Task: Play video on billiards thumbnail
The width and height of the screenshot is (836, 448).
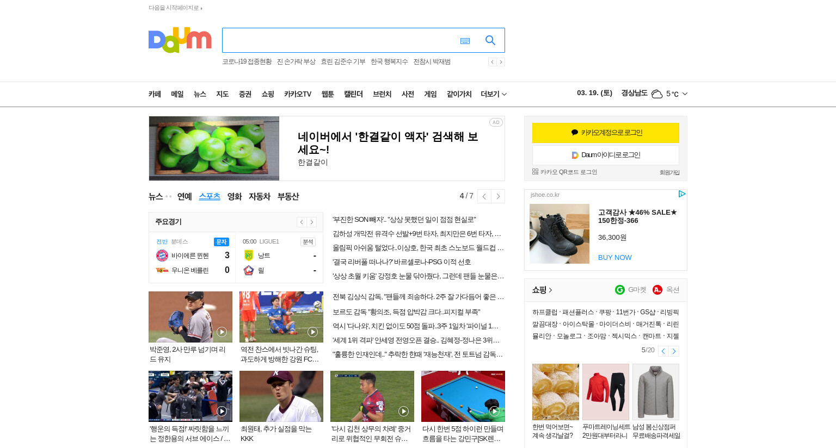Action: (494, 411)
